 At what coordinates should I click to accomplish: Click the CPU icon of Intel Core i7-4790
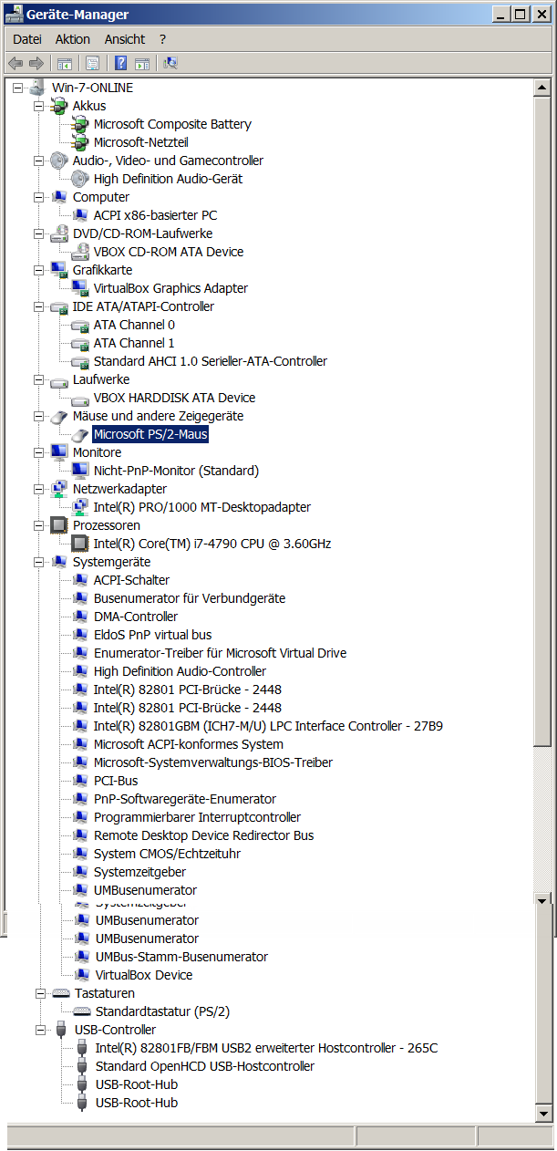coord(81,544)
